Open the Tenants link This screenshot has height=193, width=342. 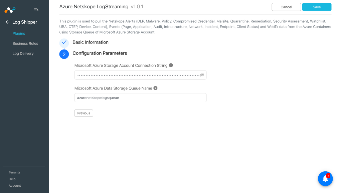(x=14, y=172)
